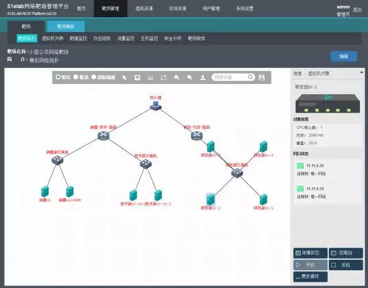Image resolution: width=368 pixels, height=288 pixels.
Task: Switch to the 靶场模板 tab
Action: coord(66,26)
